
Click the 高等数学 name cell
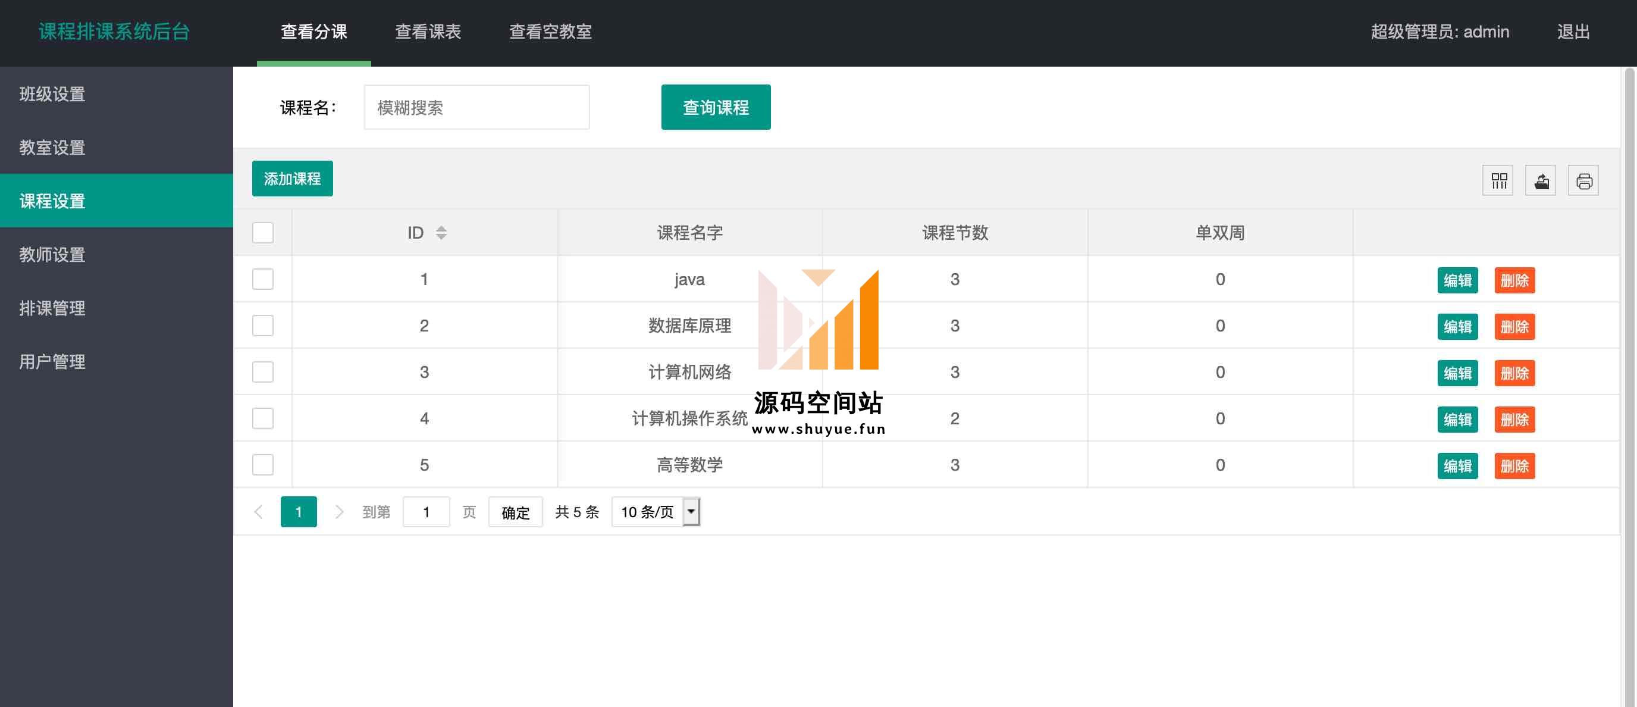pyautogui.click(x=689, y=465)
